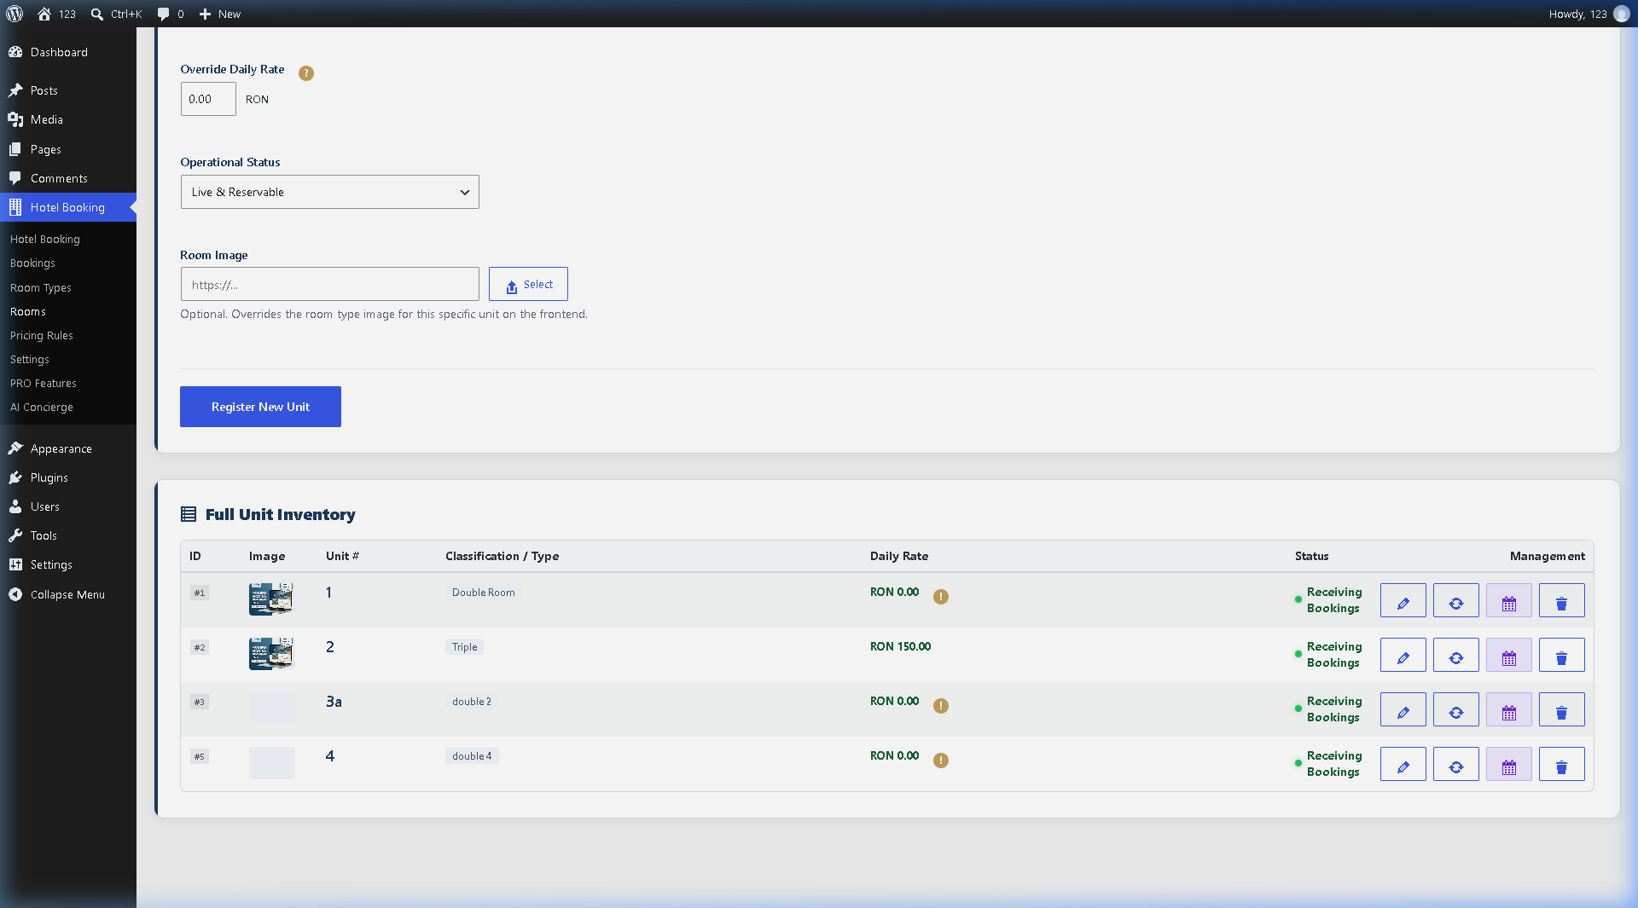This screenshot has width=1638, height=908.
Task: Open the Media menu item
Action: (x=68, y=119)
